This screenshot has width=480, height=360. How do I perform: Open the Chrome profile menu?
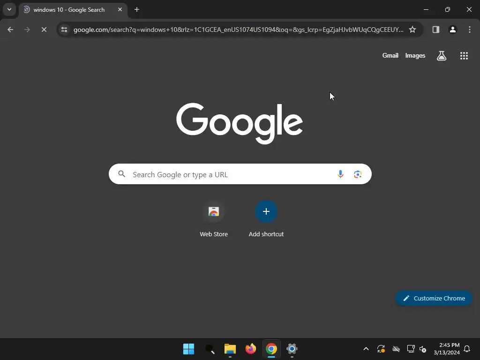coord(452,30)
